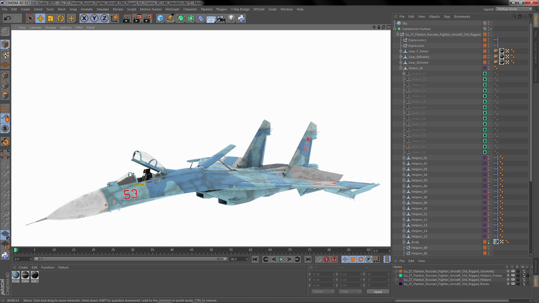Toggle Subdivision Surface green enable checkmark
This screenshot has width=539, height=303.
[491, 29]
